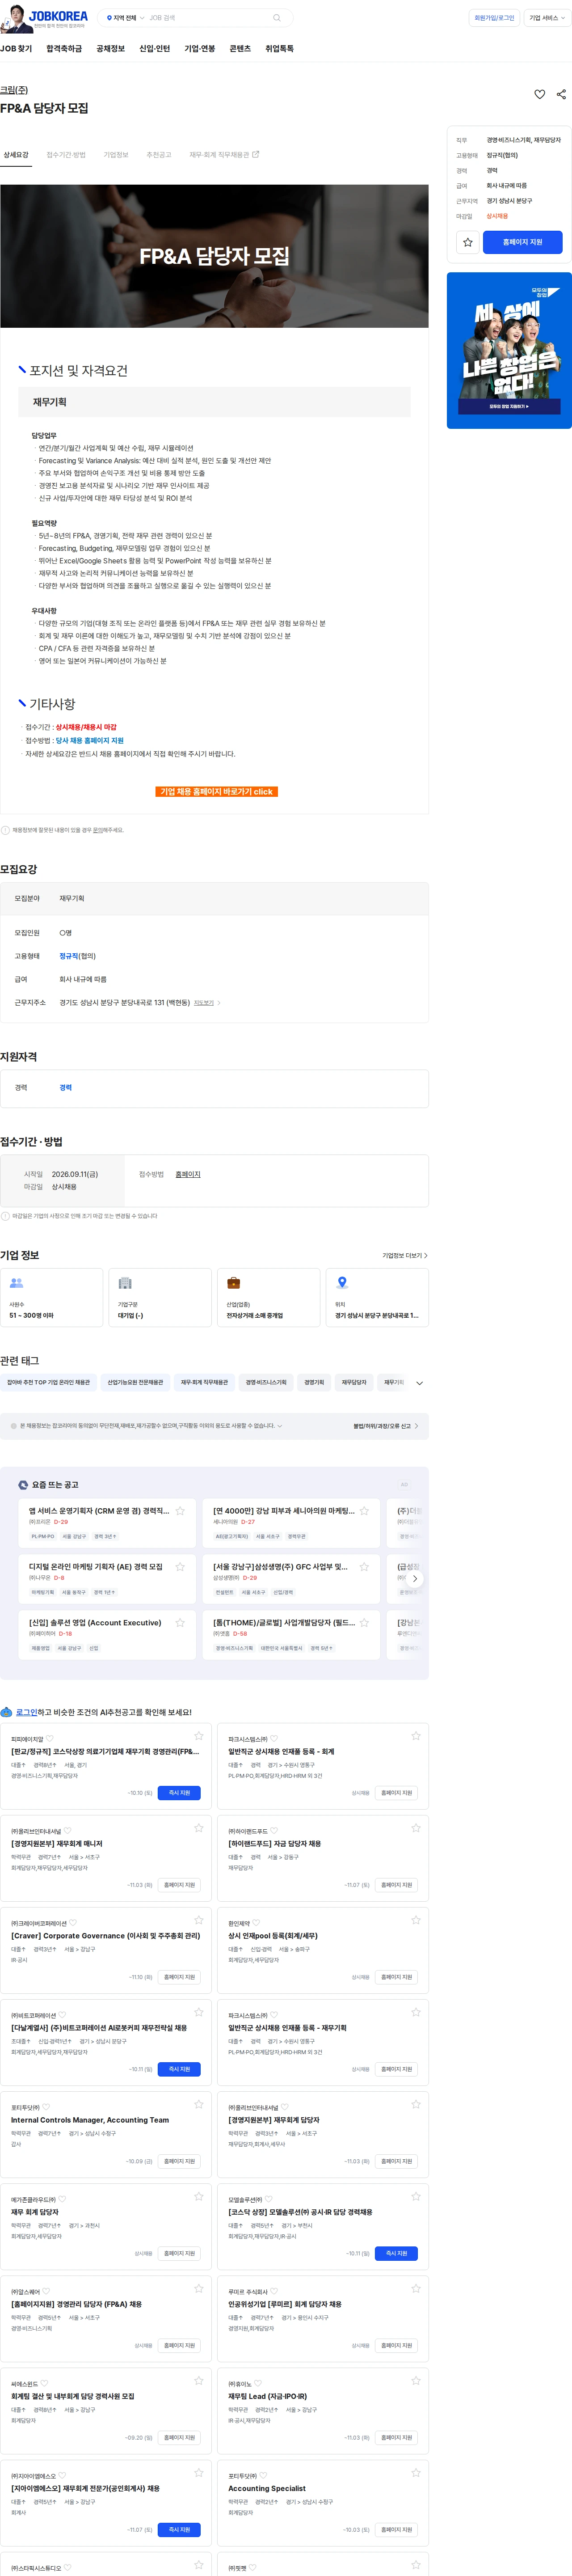Click the 사원수 people icon card

click(52, 1297)
